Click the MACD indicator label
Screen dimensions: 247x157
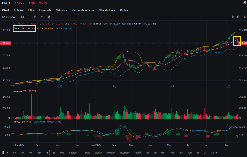(x=17, y=122)
